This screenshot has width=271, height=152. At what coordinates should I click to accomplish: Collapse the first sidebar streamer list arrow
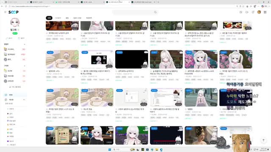tap(25, 44)
